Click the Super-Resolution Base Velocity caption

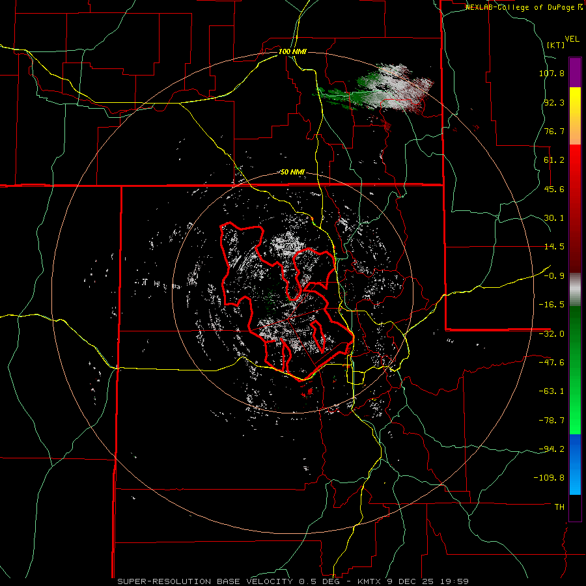(292, 581)
